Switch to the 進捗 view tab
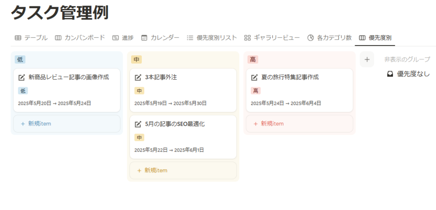This screenshot has height=210, width=436. click(123, 38)
